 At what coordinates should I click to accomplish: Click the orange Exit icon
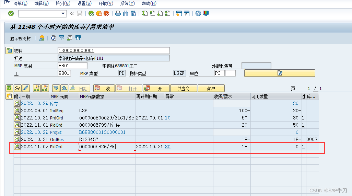coord(99,13)
